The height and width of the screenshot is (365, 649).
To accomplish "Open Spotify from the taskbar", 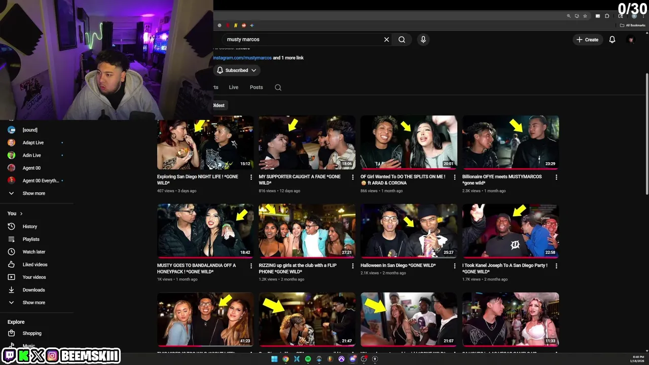I will click(308, 359).
